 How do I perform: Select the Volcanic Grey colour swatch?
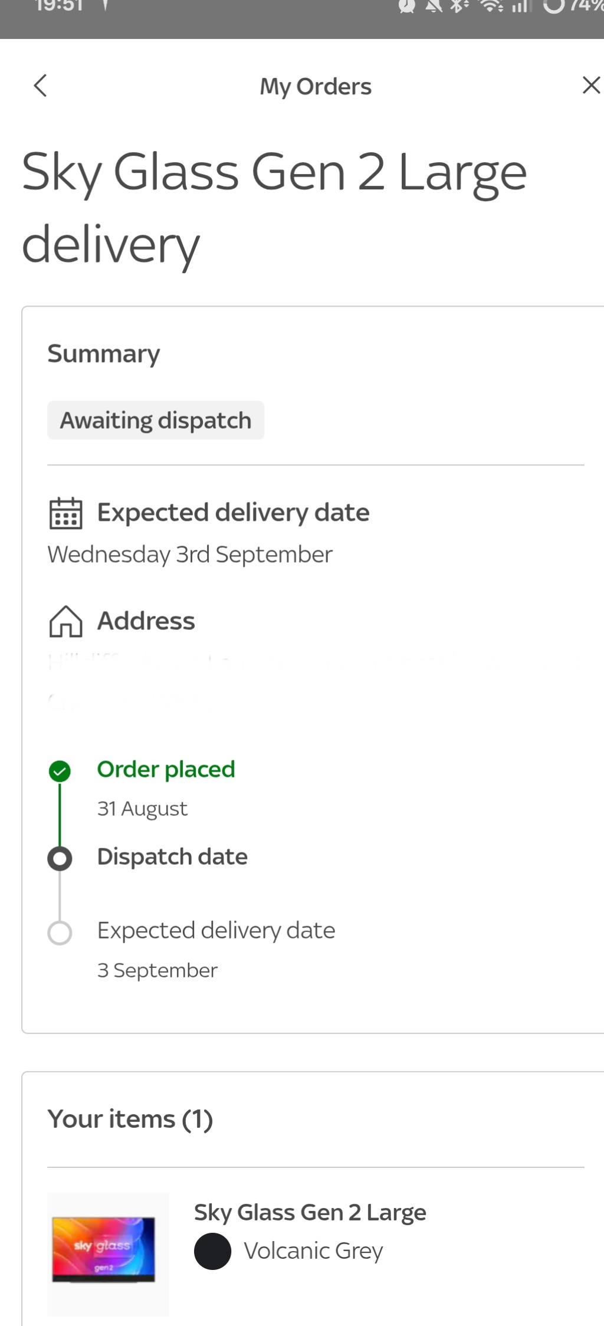coord(212,1251)
